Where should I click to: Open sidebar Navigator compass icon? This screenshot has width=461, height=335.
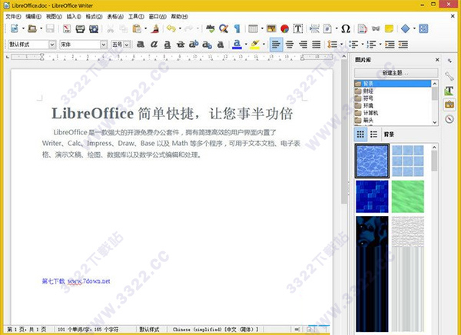point(449,119)
